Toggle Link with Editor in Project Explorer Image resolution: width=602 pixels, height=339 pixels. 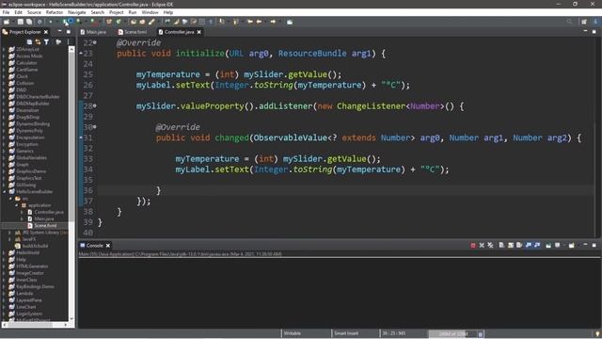38,41
